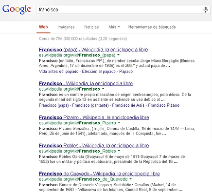
Task: Click snippet mentioning Villanueva de los Infantes
Action: click(x=111, y=187)
